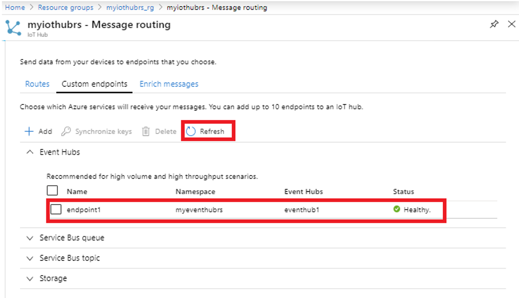
Task: Click the IoT Hub routing icon
Action: [x=14, y=28]
